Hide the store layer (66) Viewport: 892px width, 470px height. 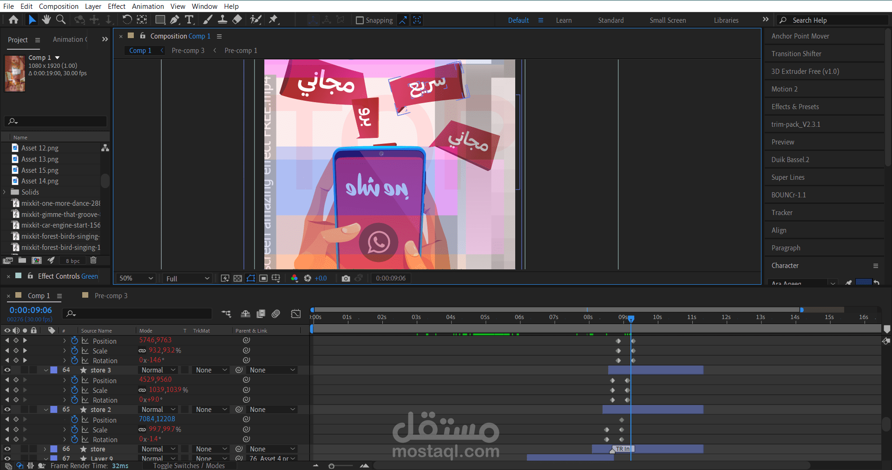(7, 449)
